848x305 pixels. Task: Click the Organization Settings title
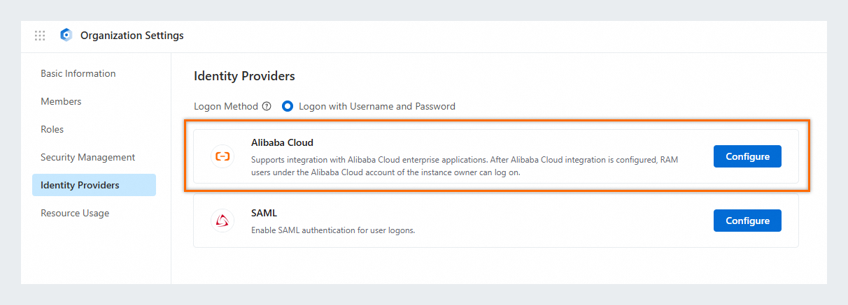coord(132,36)
